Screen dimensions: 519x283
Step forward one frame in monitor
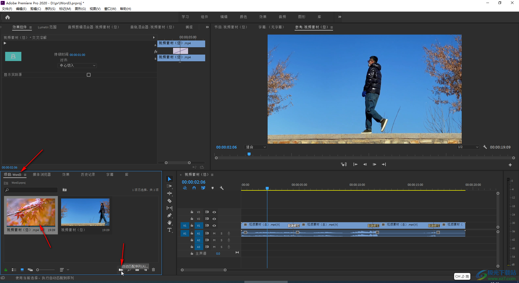point(374,164)
